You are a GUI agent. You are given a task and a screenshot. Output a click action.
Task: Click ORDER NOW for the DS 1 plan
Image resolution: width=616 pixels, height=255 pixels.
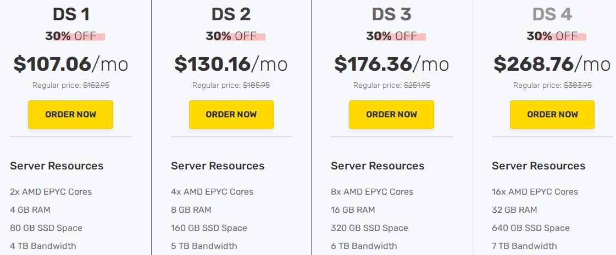pos(70,115)
